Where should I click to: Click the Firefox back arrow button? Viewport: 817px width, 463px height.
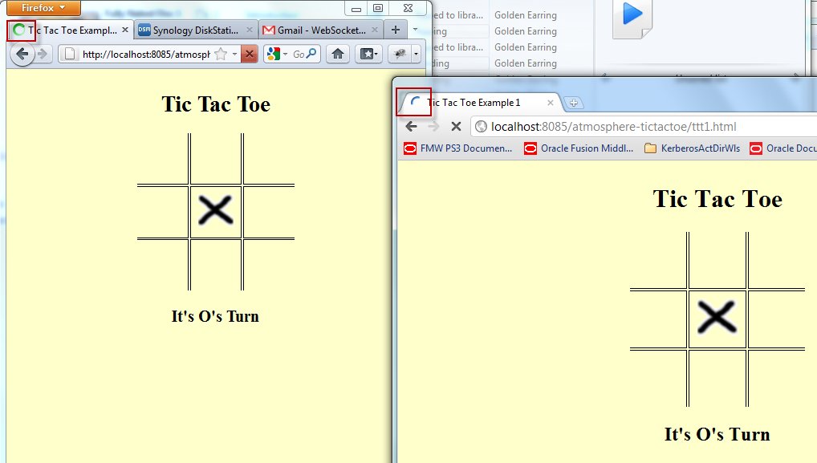click(x=22, y=54)
